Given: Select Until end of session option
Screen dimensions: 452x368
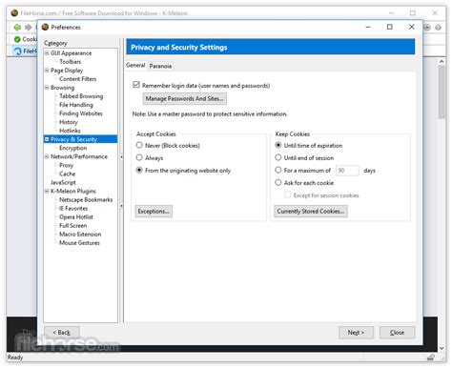Looking at the screenshot, I should point(278,157).
